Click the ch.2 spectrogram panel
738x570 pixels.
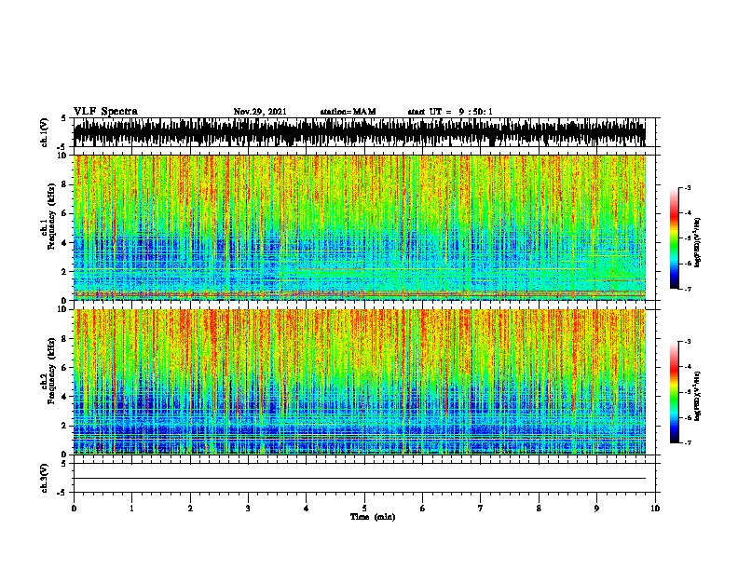click(x=360, y=382)
